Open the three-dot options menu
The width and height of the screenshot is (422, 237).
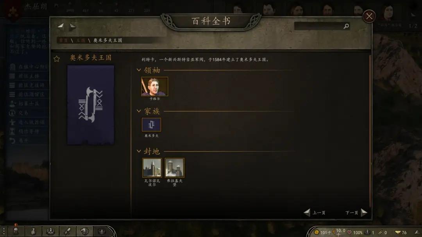coord(4,231)
